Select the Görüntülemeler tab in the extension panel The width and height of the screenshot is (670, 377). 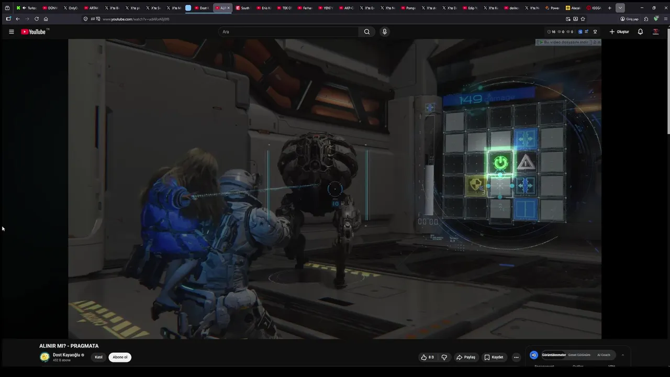tap(554, 355)
